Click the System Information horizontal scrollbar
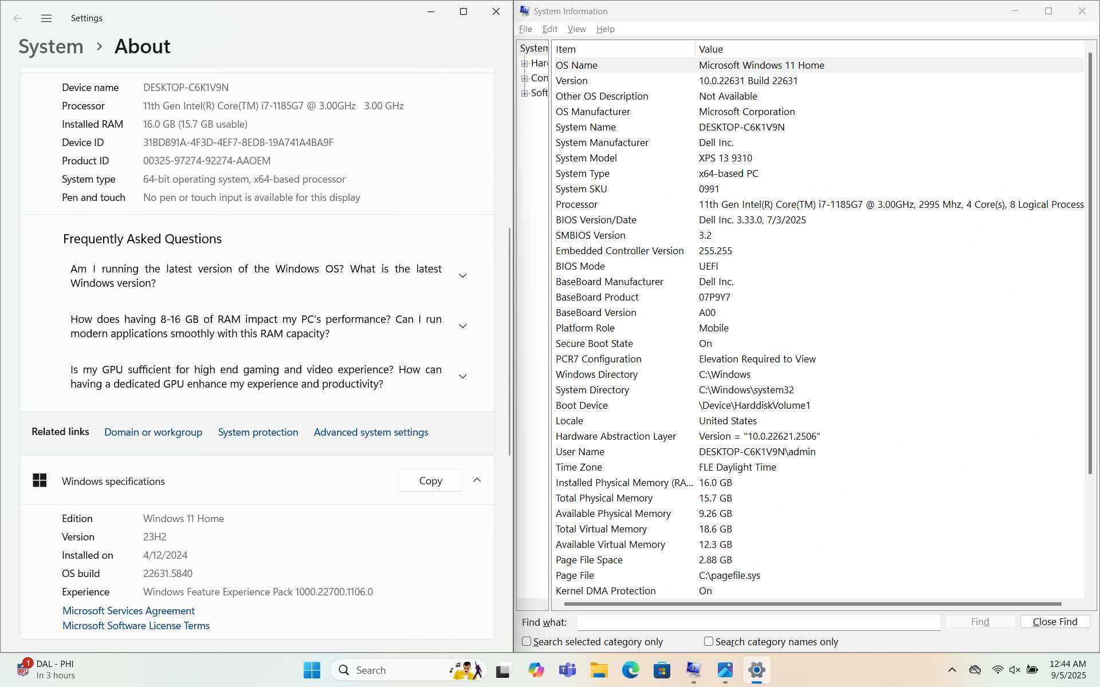The image size is (1100, 687). [812, 604]
